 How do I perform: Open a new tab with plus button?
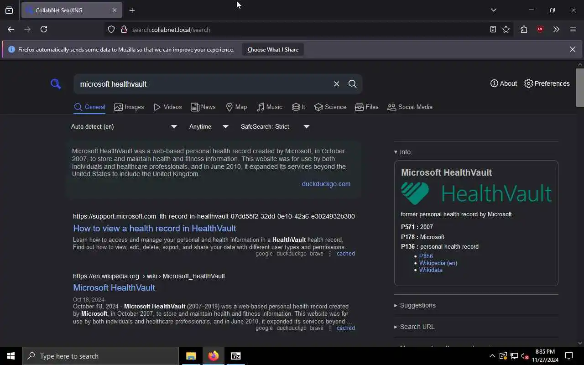tap(132, 10)
